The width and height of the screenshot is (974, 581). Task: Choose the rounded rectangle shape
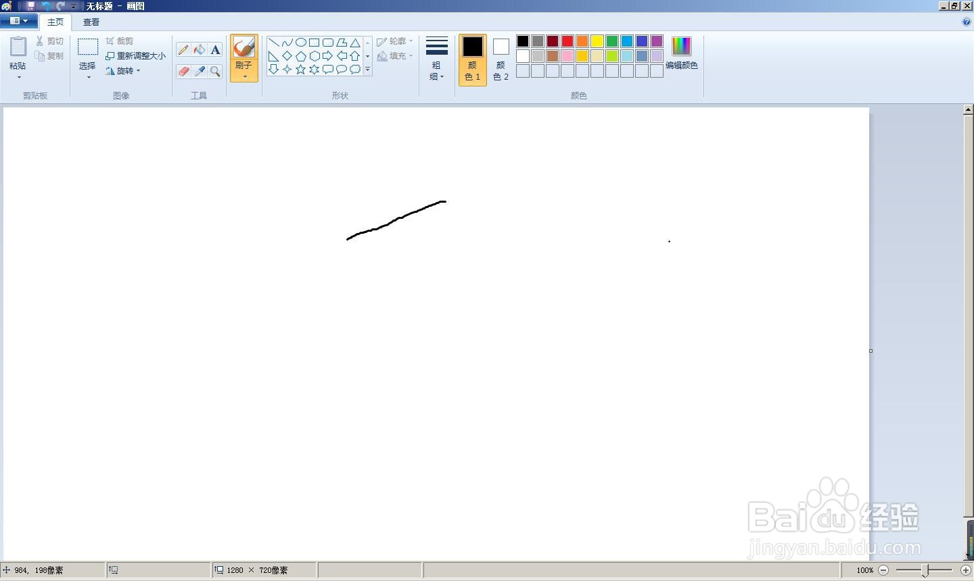(328, 43)
